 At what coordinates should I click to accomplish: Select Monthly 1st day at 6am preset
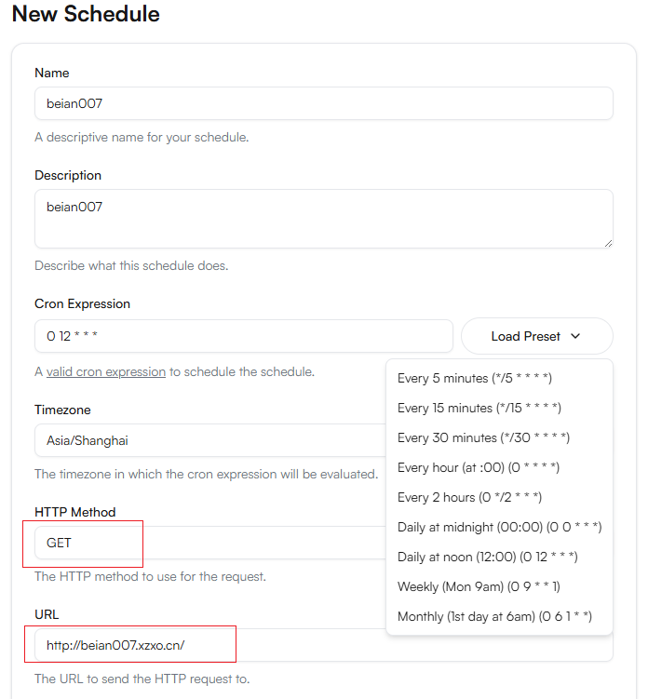[494, 616]
